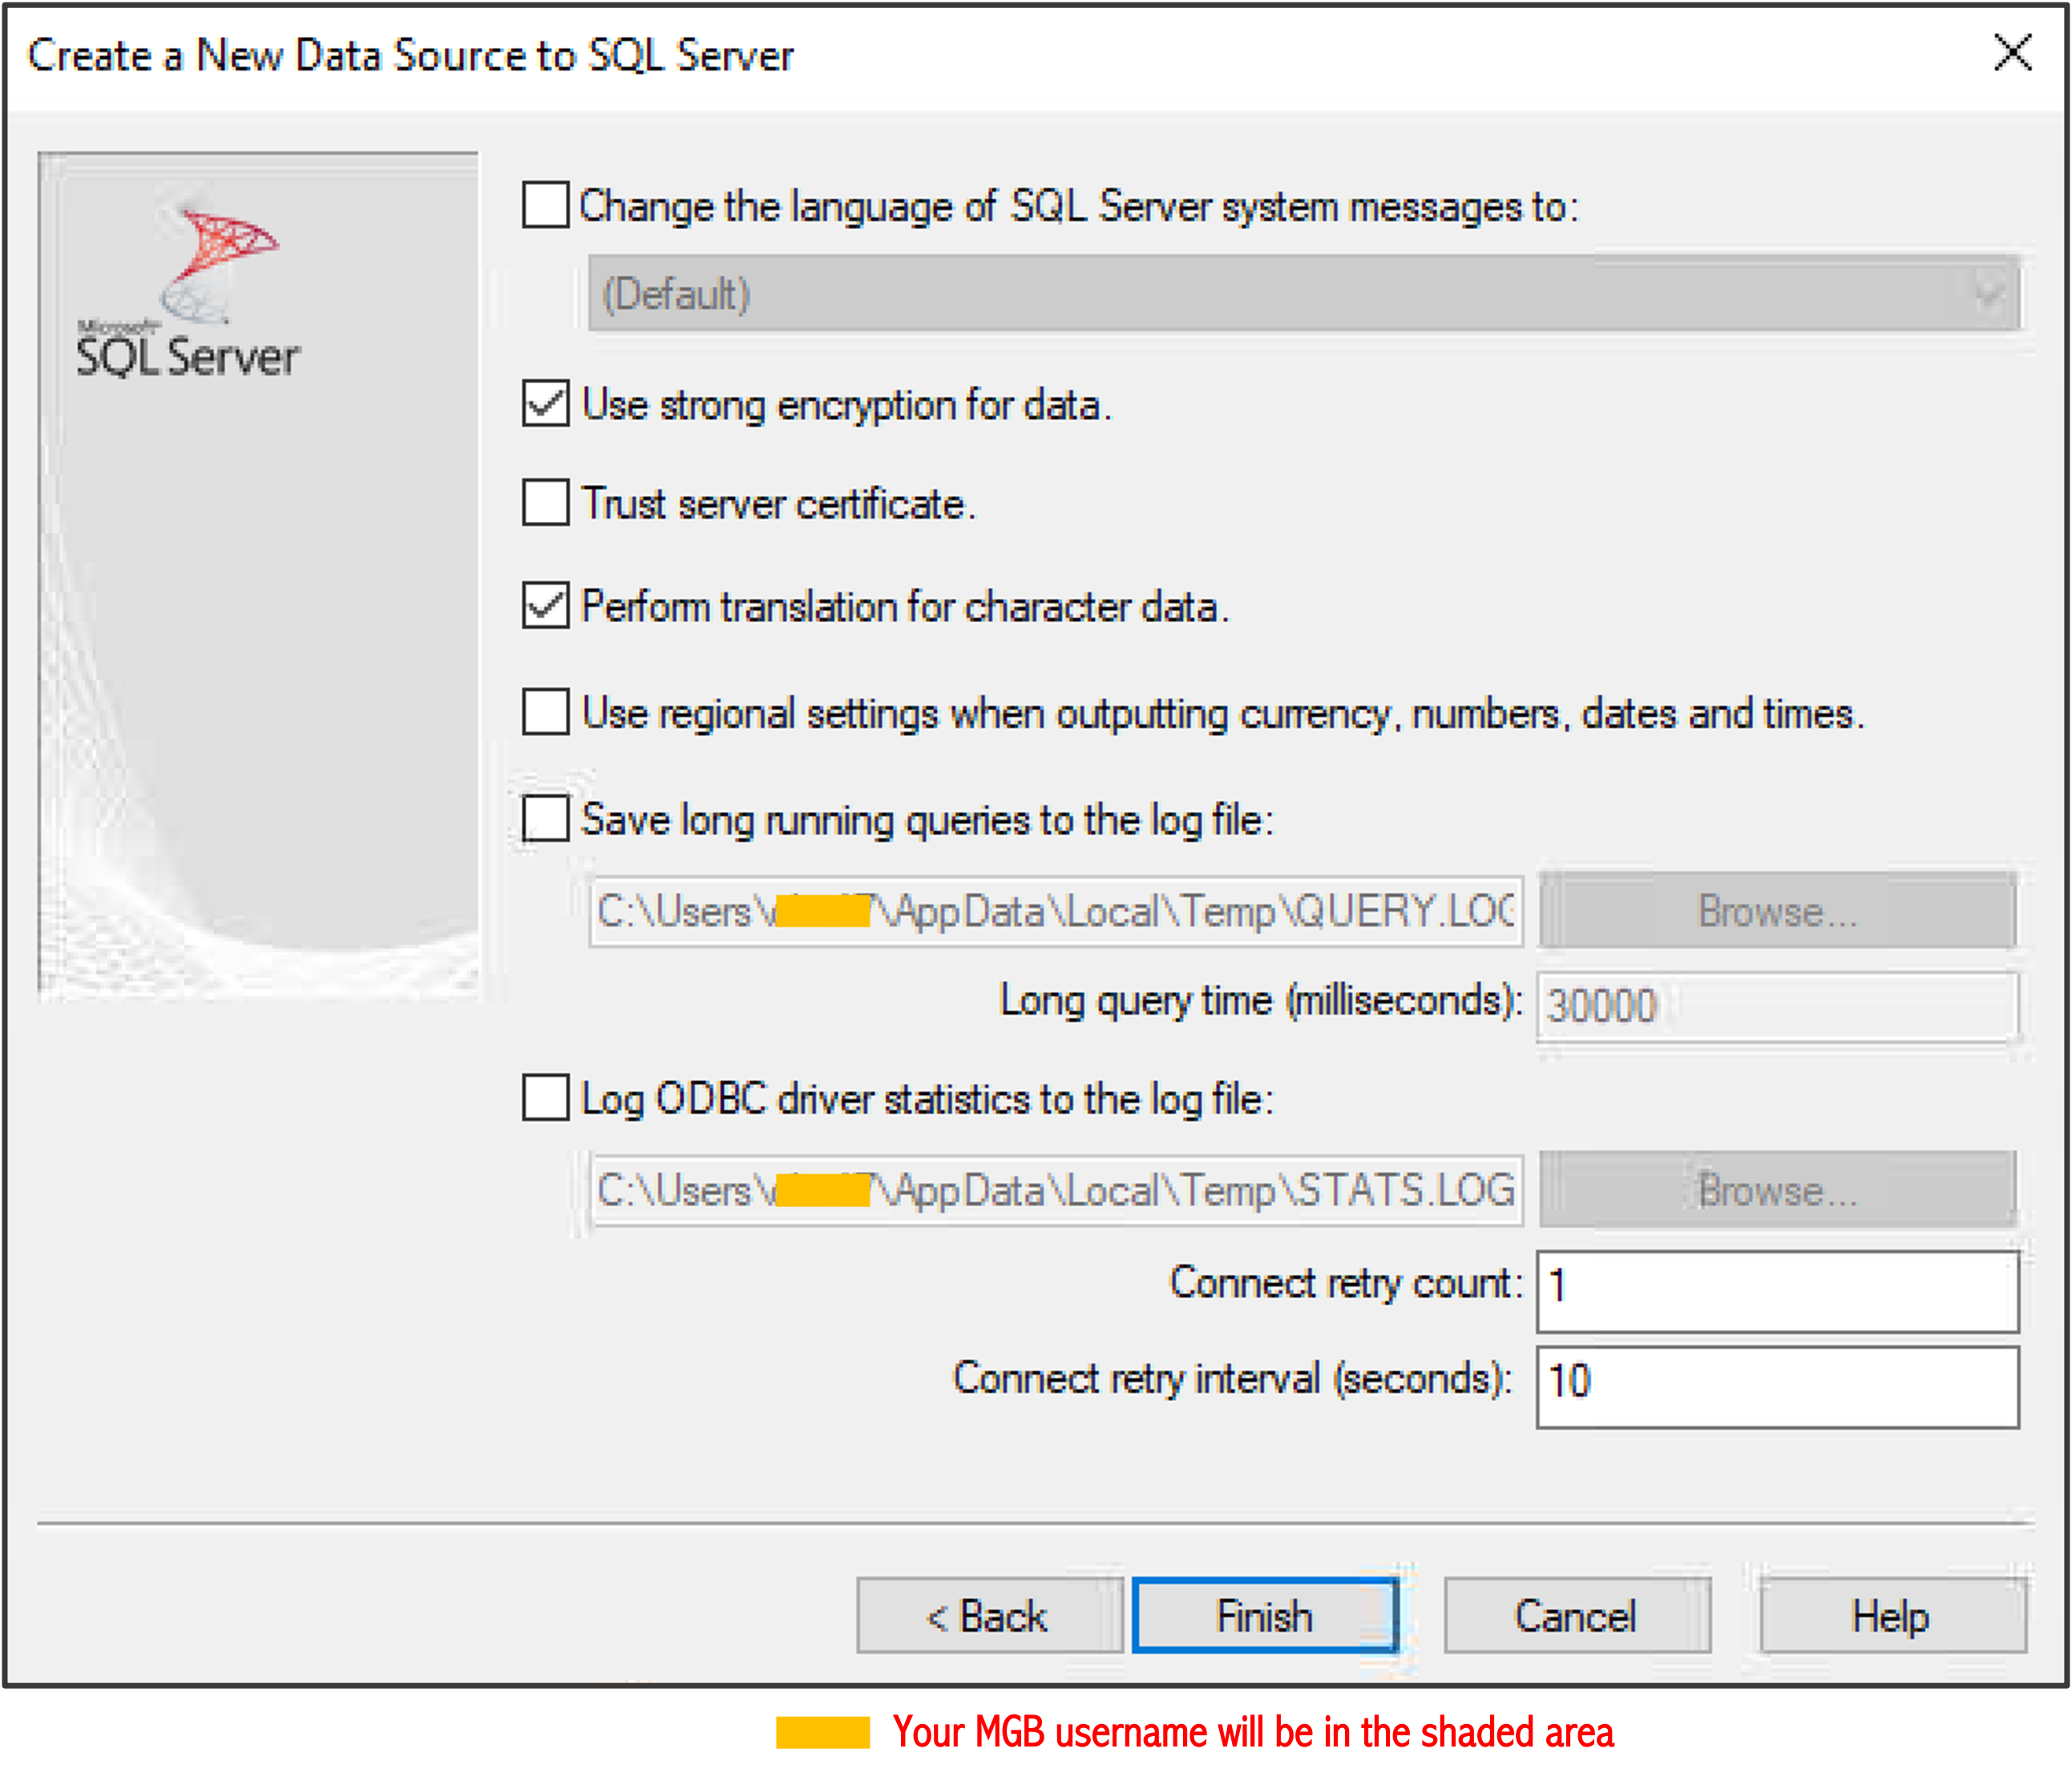
Task: Toggle Perform translation for character data
Action: point(546,606)
